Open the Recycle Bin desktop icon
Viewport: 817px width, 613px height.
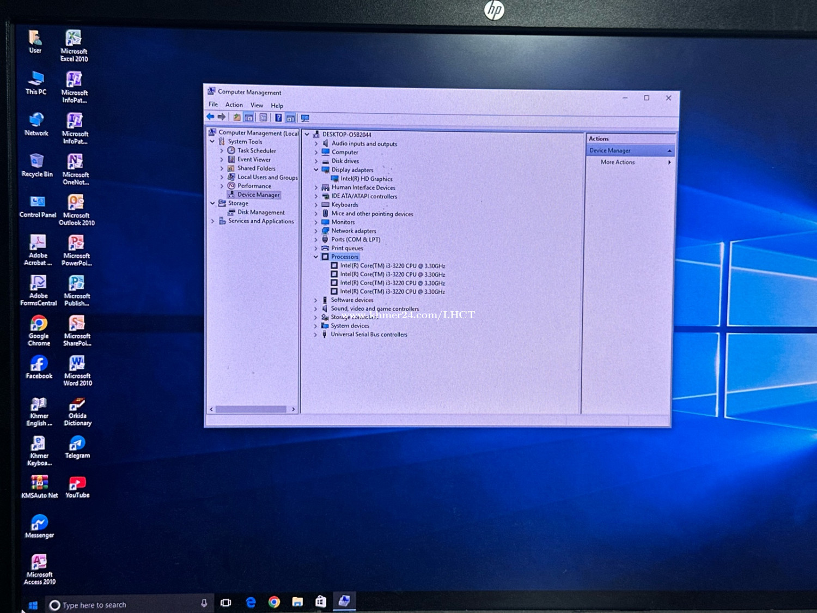tap(37, 165)
